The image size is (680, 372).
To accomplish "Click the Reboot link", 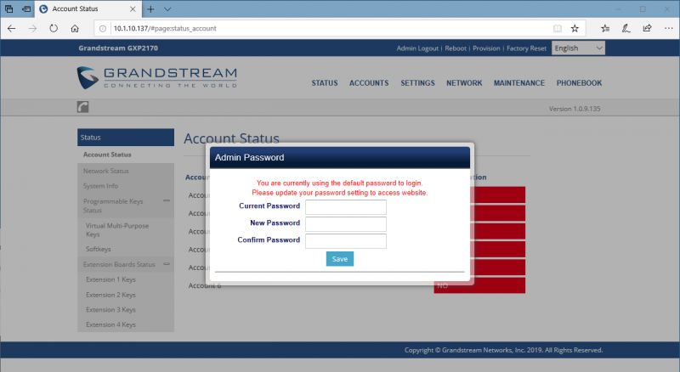I will pos(456,48).
